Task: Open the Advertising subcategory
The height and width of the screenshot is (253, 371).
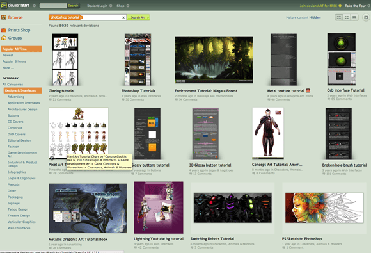Action: [16, 97]
